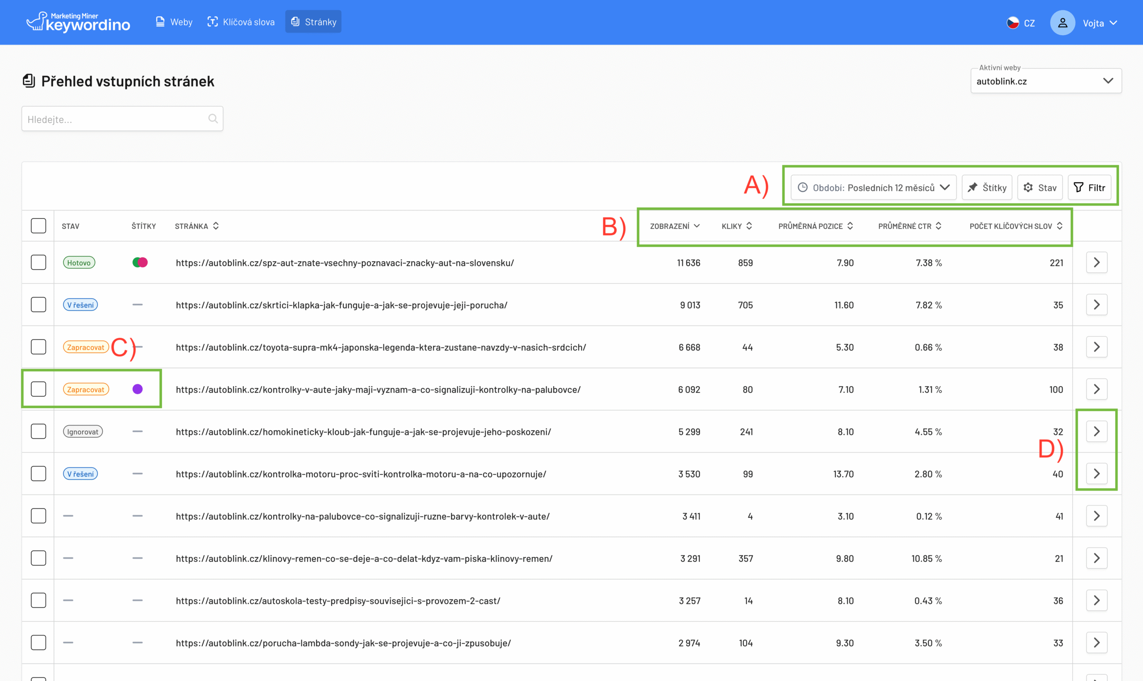Go to Weby menu item

(x=174, y=22)
